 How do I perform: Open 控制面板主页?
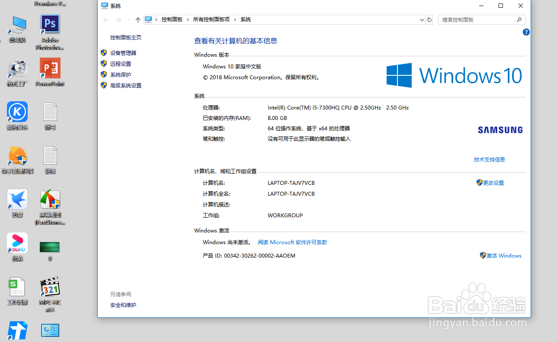tap(126, 38)
